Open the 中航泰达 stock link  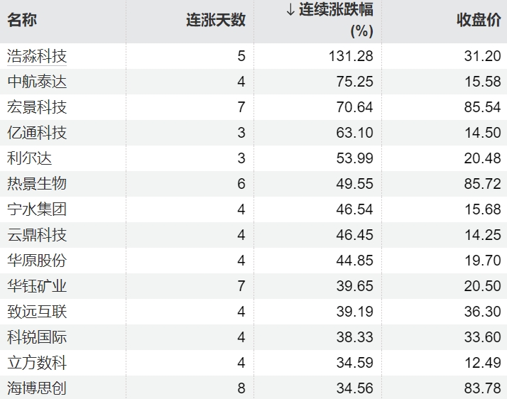[x=37, y=82]
